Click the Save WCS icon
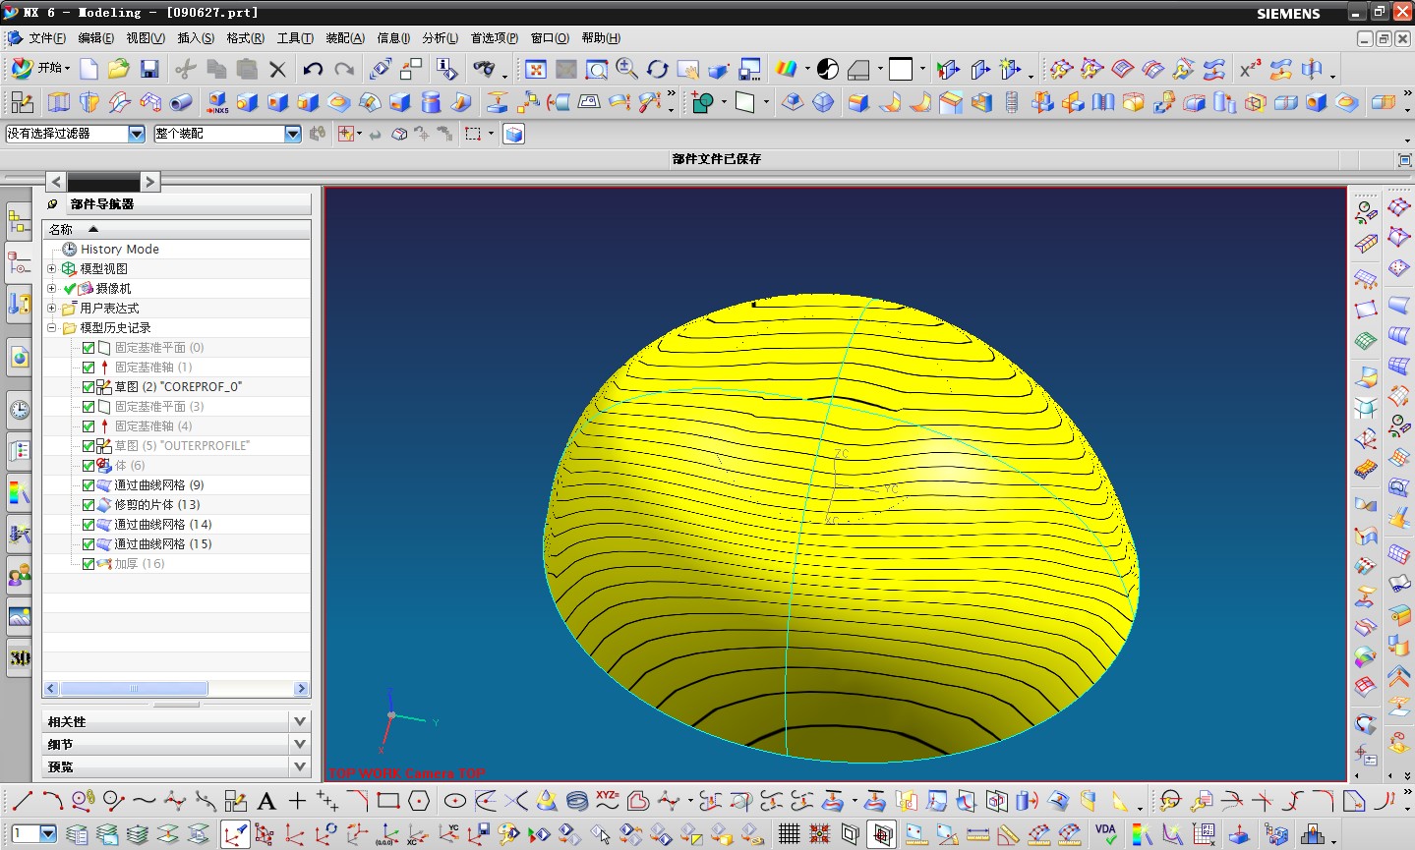Image resolution: width=1415 pixels, height=850 pixels. tap(478, 834)
